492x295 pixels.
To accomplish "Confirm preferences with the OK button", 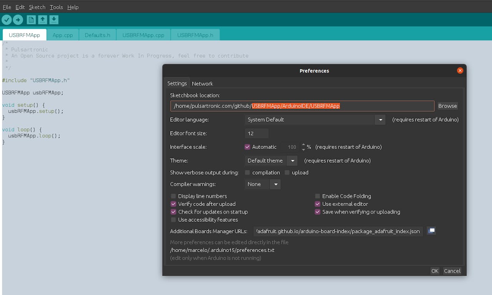I will (x=434, y=271).
